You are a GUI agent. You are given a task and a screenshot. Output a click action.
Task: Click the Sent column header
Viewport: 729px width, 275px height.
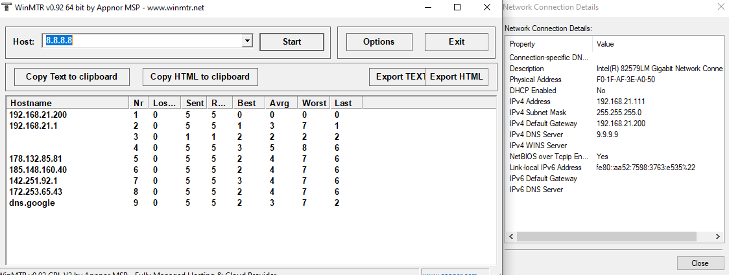pyautogui.click(x=195, y=103)
